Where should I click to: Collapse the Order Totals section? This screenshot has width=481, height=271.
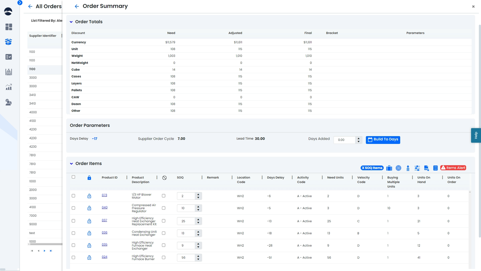tap(71, 22)
